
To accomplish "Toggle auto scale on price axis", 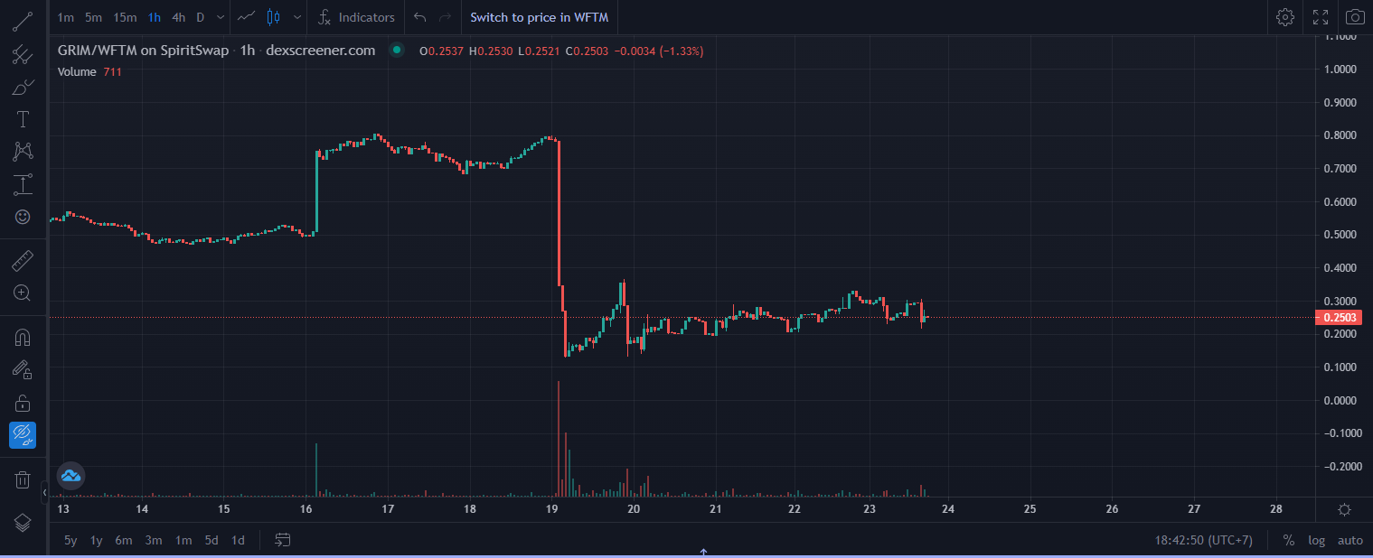I will click(1349, 540).
